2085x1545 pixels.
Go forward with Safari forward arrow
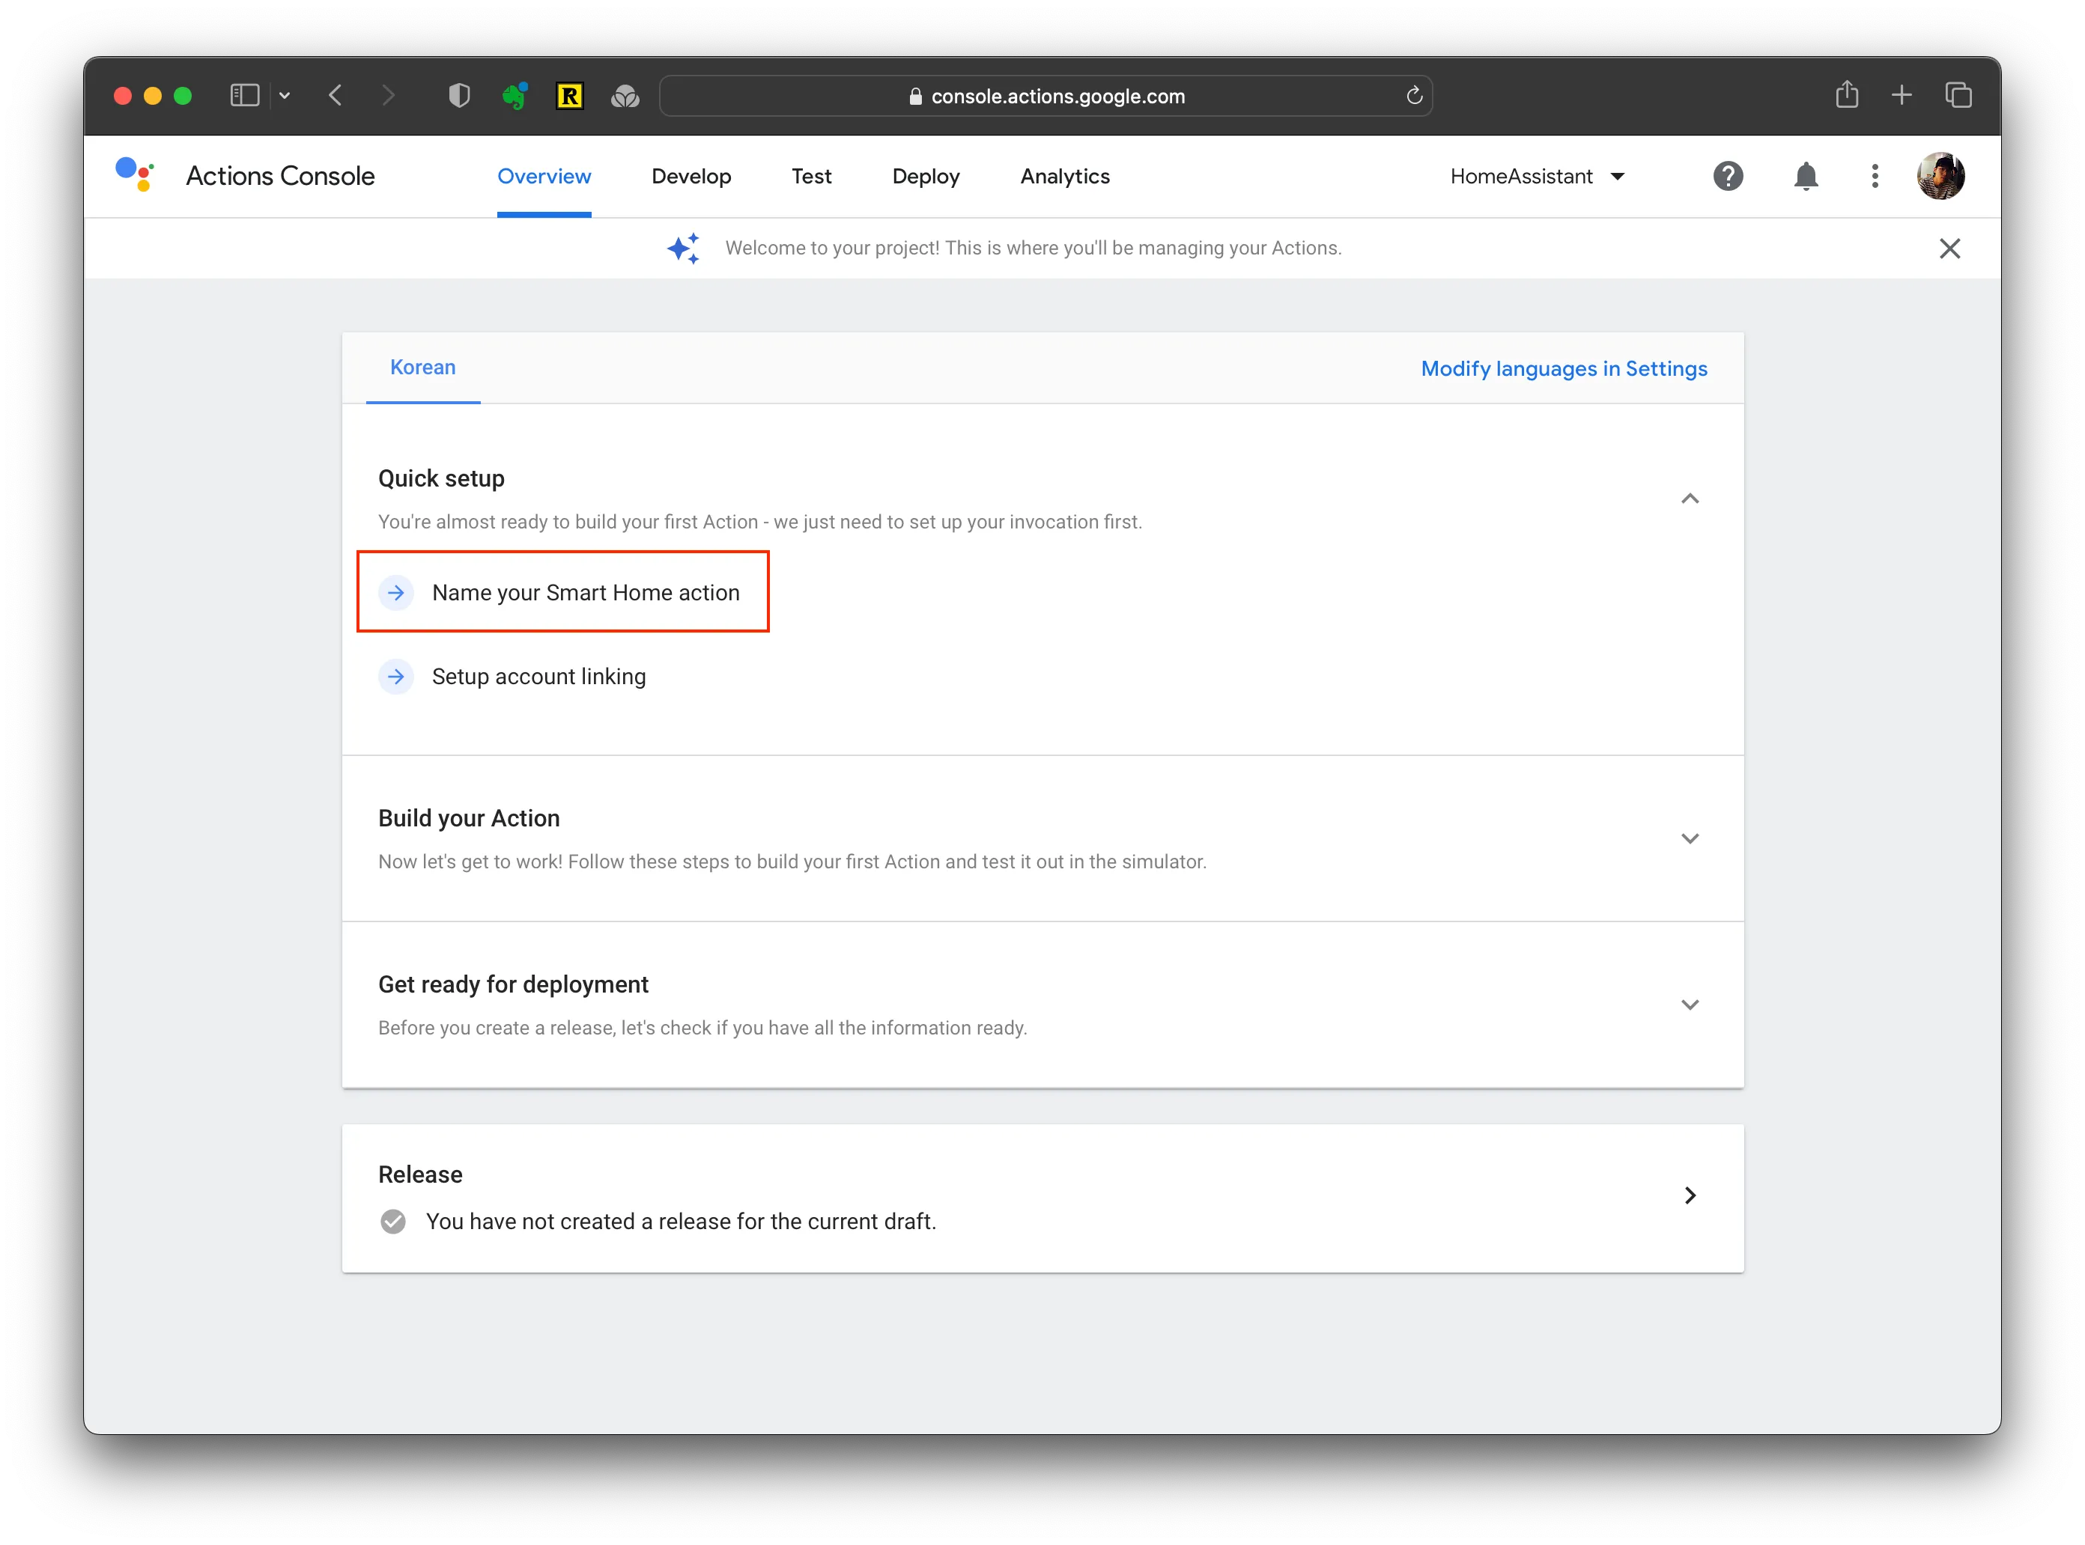(x=389, y=95)
